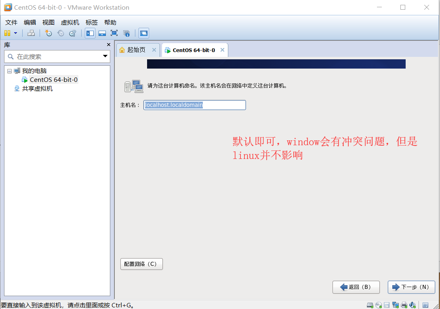Switch to the 起始页 tab
440x309 pixels.
pos(137,50)
